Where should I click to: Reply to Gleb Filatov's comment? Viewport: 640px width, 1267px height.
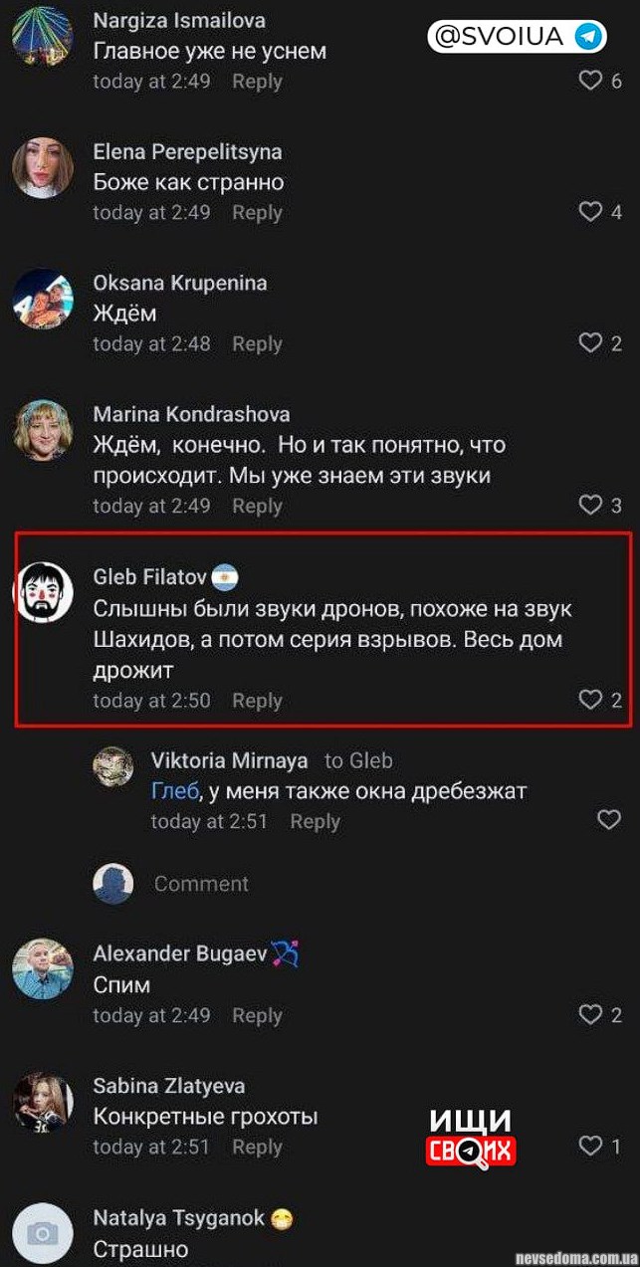[x=257, y=701]
